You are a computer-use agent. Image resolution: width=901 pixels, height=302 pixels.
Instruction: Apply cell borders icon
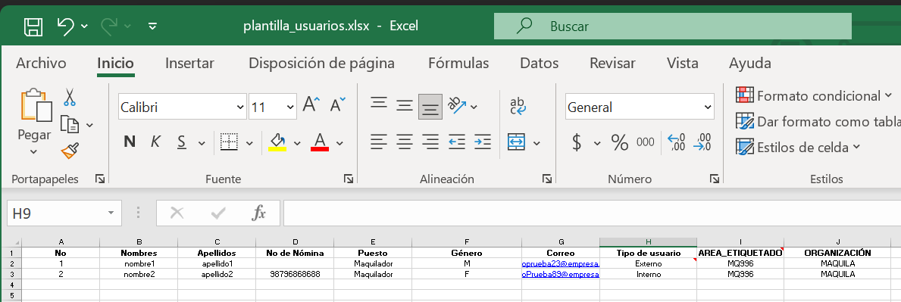point(230,142)
